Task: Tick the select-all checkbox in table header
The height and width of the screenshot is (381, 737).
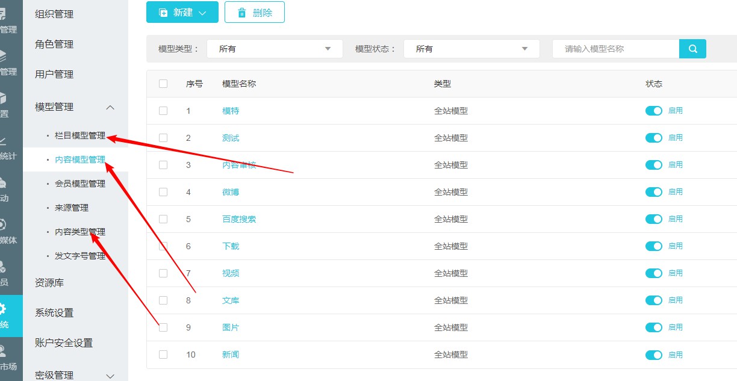Action: coord(163,84)
